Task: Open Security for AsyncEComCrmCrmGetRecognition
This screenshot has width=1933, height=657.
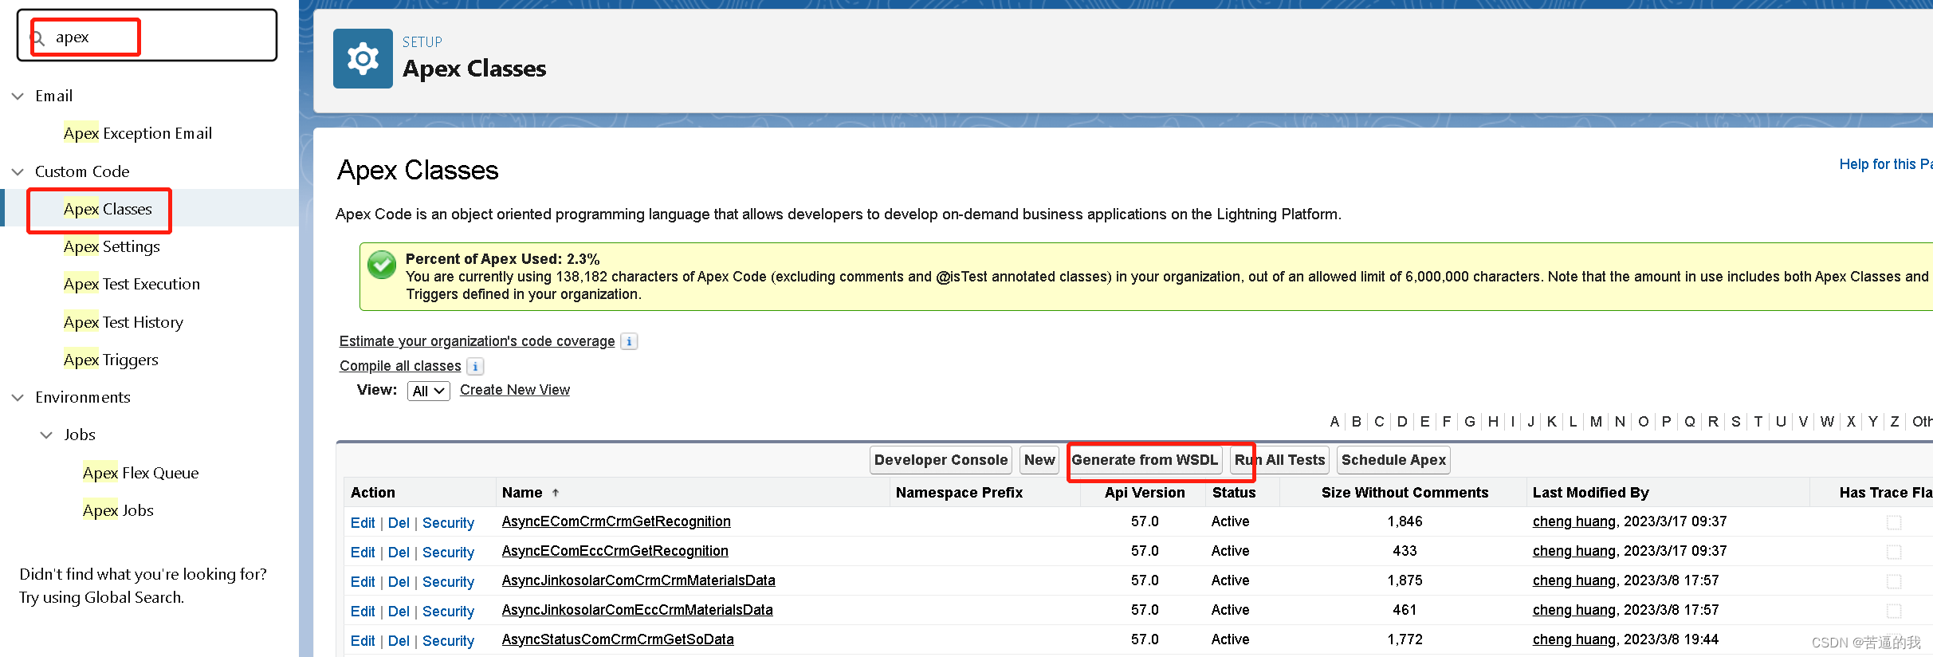Action: point(448,523)
